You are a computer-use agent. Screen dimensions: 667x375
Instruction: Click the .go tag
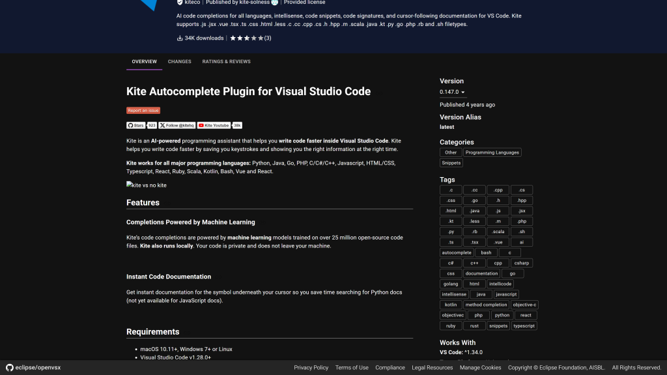[474, 201]
